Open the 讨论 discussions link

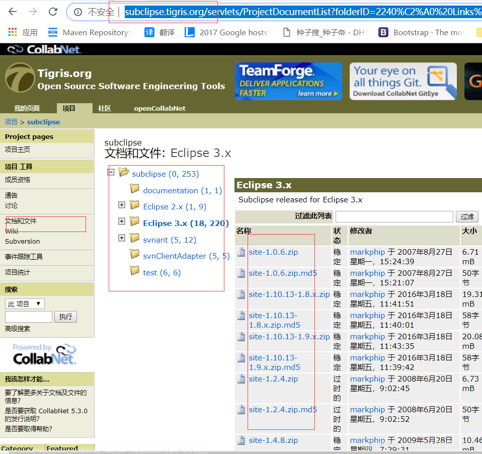[x=11, y=205]
